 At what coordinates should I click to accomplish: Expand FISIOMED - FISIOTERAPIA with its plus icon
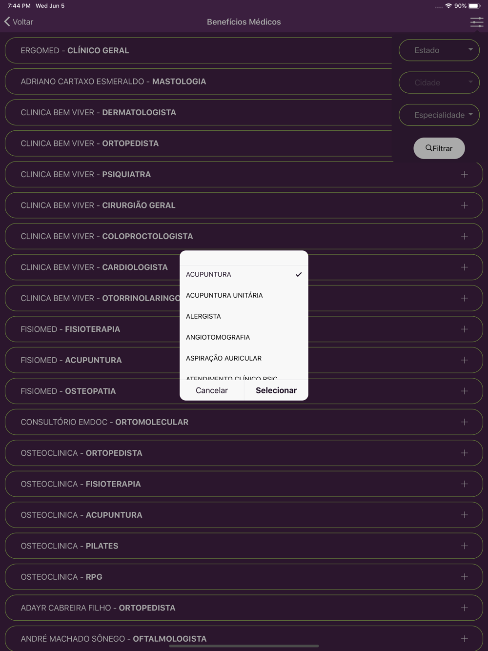click(464, 329)
